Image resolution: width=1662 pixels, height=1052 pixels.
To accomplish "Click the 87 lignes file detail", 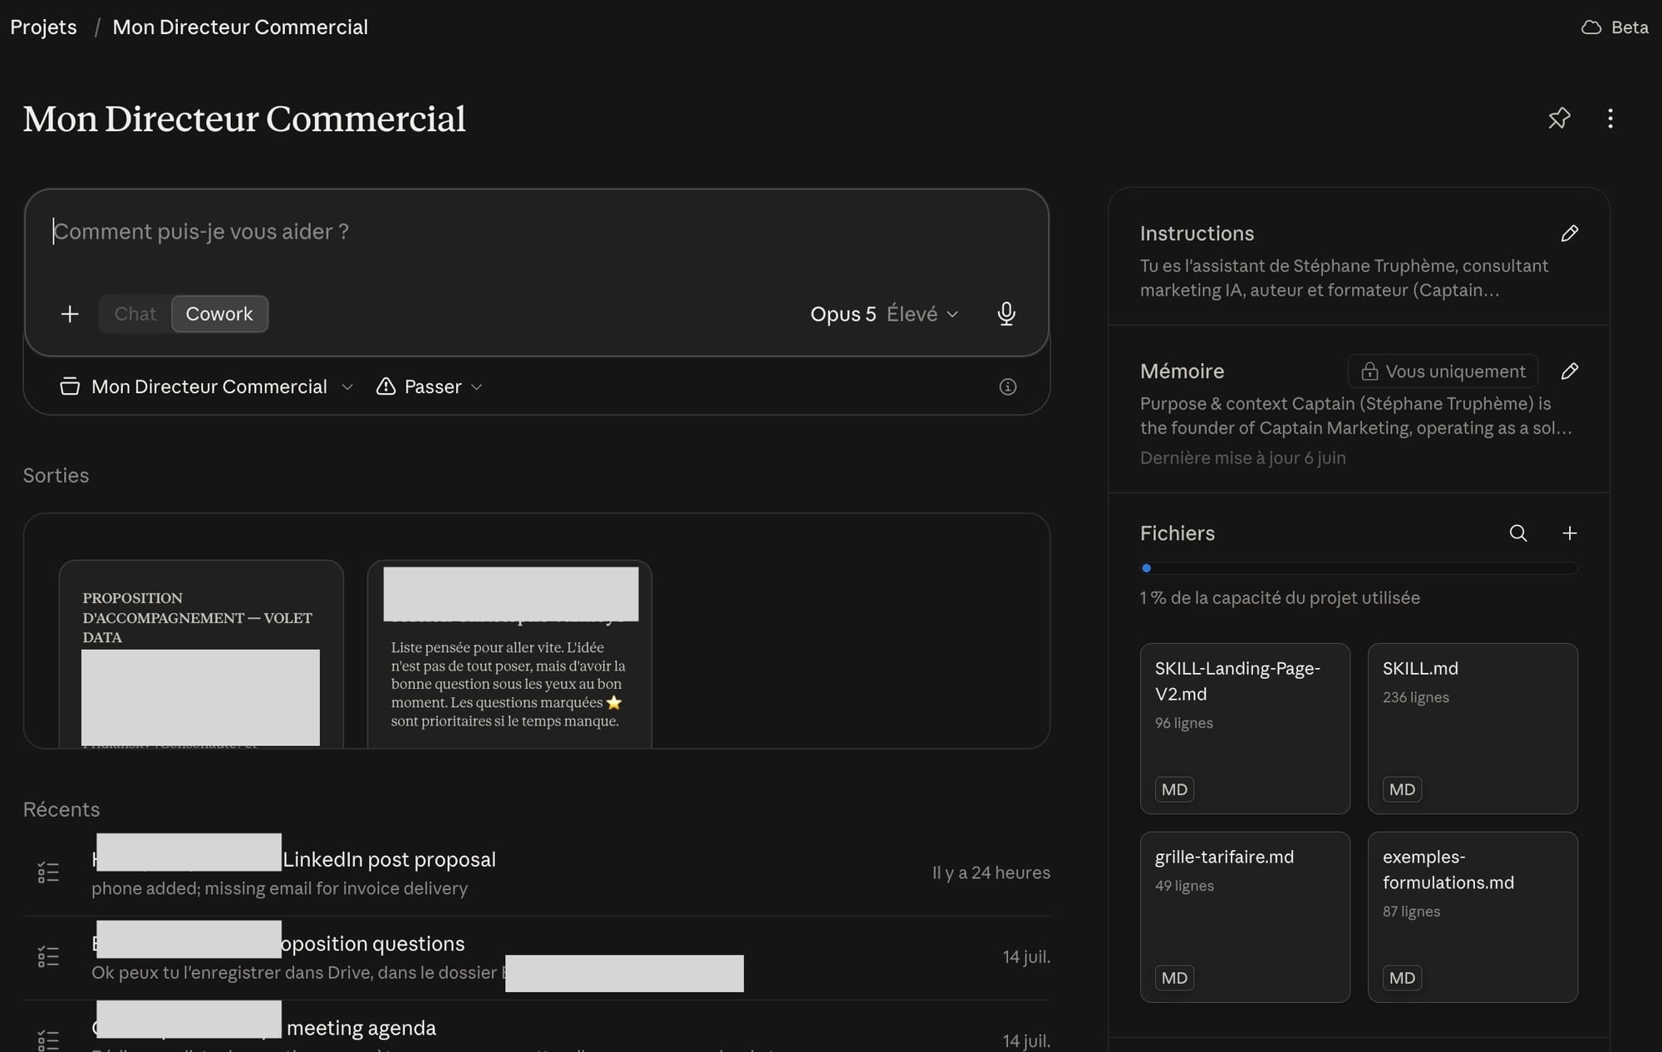I will tap(1411, 912).
